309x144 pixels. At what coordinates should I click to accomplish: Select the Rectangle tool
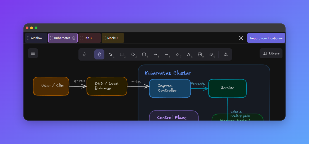(x=122, y=55)
